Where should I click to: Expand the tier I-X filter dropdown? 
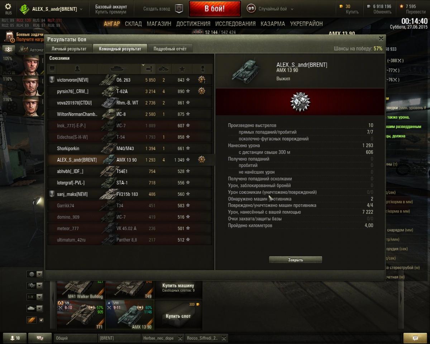point(35,297)
